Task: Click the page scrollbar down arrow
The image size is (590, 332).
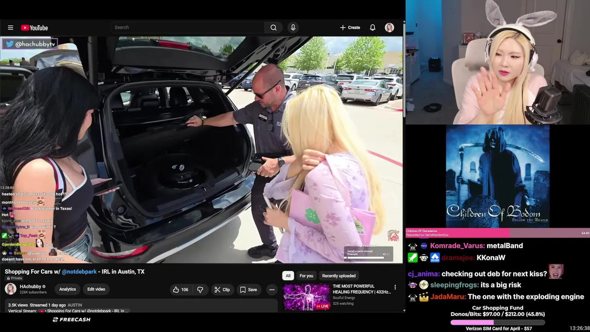Action: [x=404, y=310]
